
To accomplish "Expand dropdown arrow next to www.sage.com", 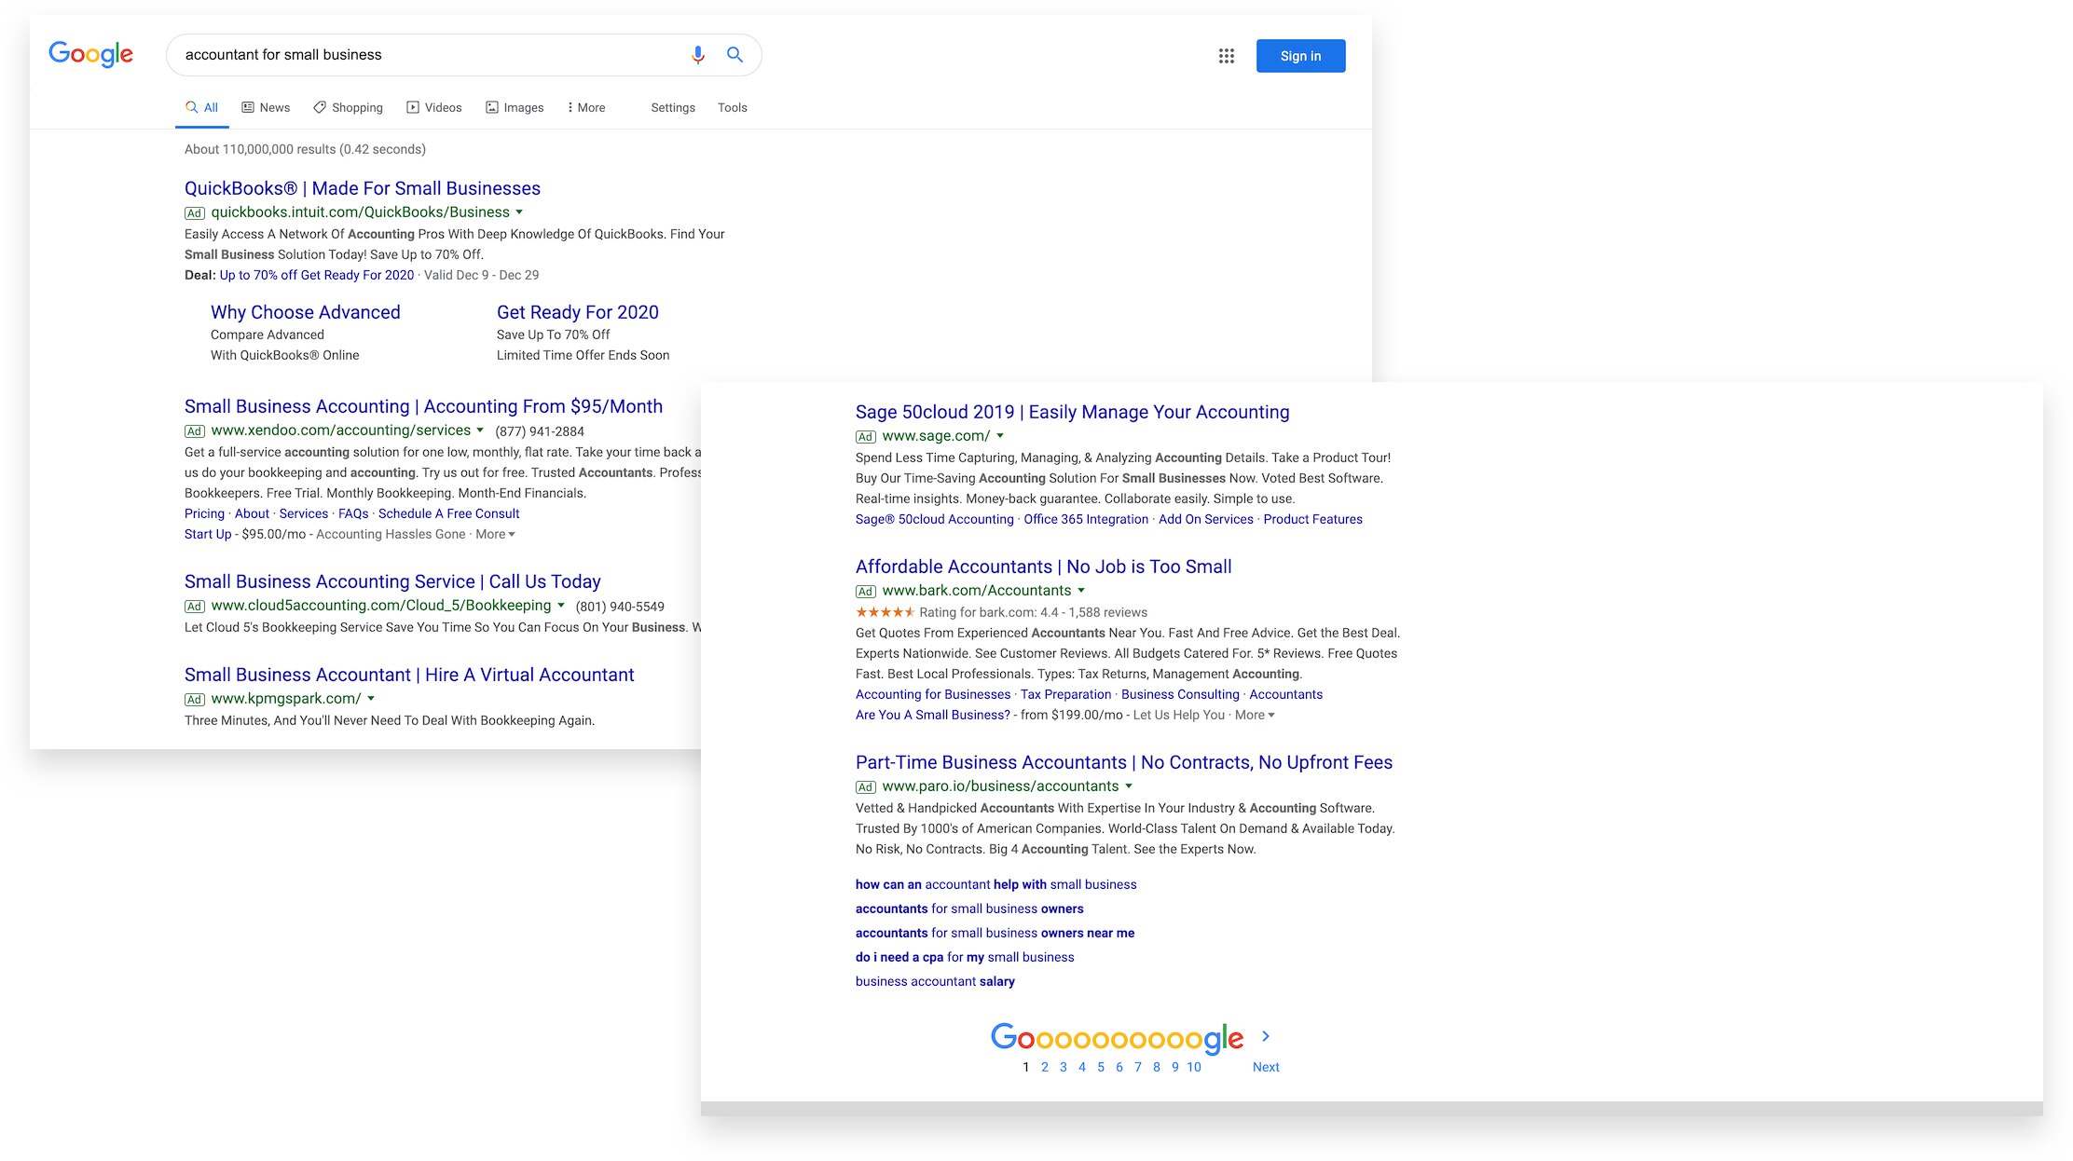I will tap(1000, 436).
